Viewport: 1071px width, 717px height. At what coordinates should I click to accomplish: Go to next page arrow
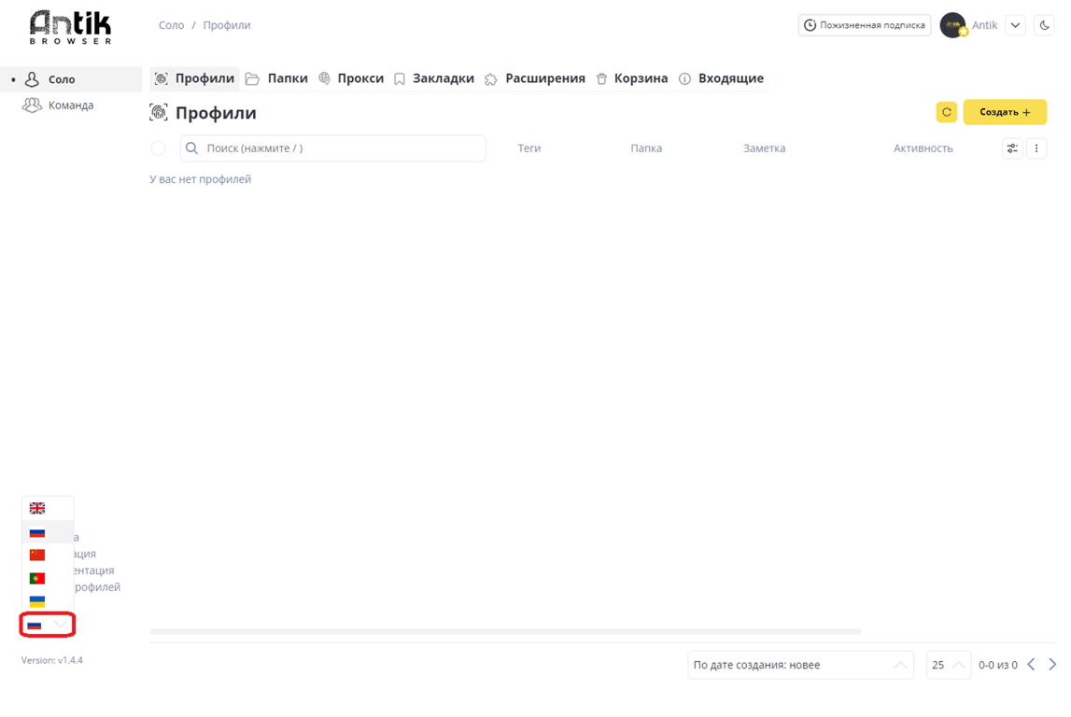(1052, 665)
